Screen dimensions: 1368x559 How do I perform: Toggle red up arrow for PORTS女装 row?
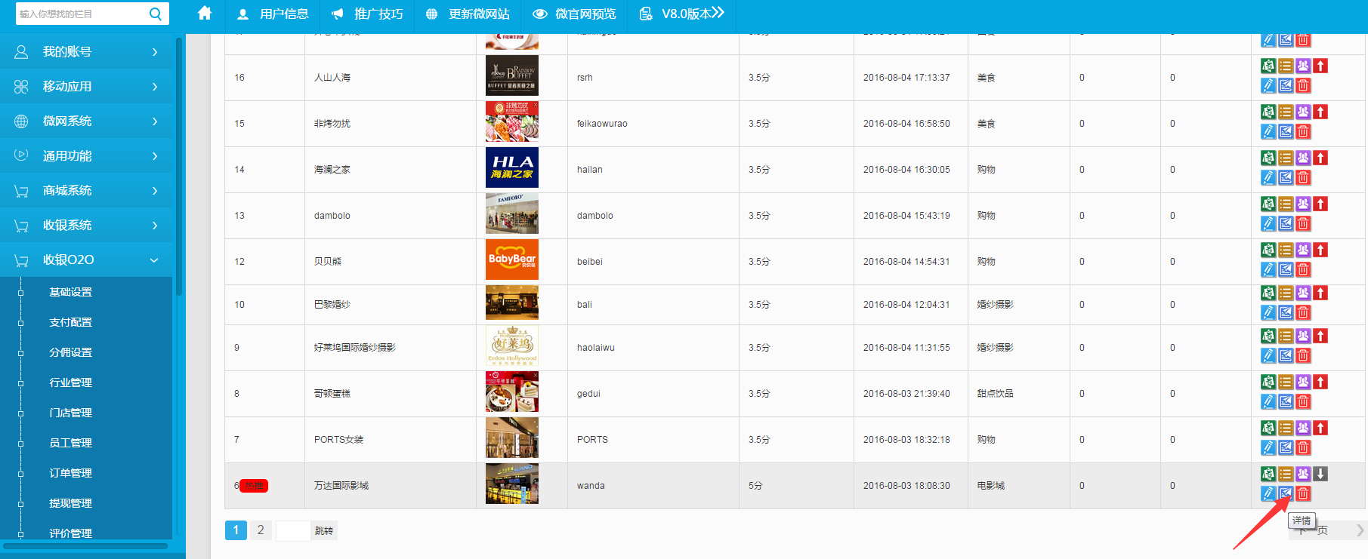coord(1320,428)
